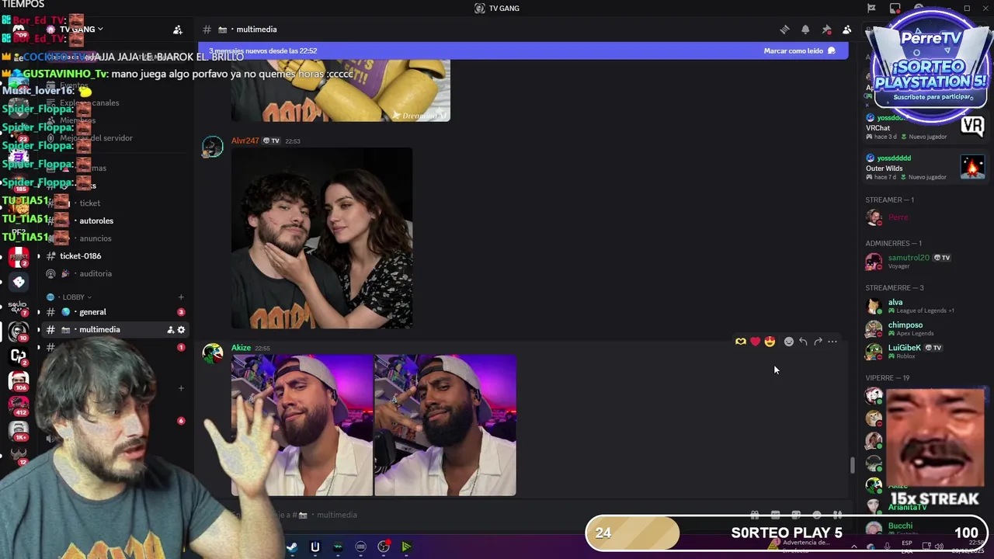994x559 pixels.
Task: Open the add reaction smiley picker
Action: [x=789, y=342]
